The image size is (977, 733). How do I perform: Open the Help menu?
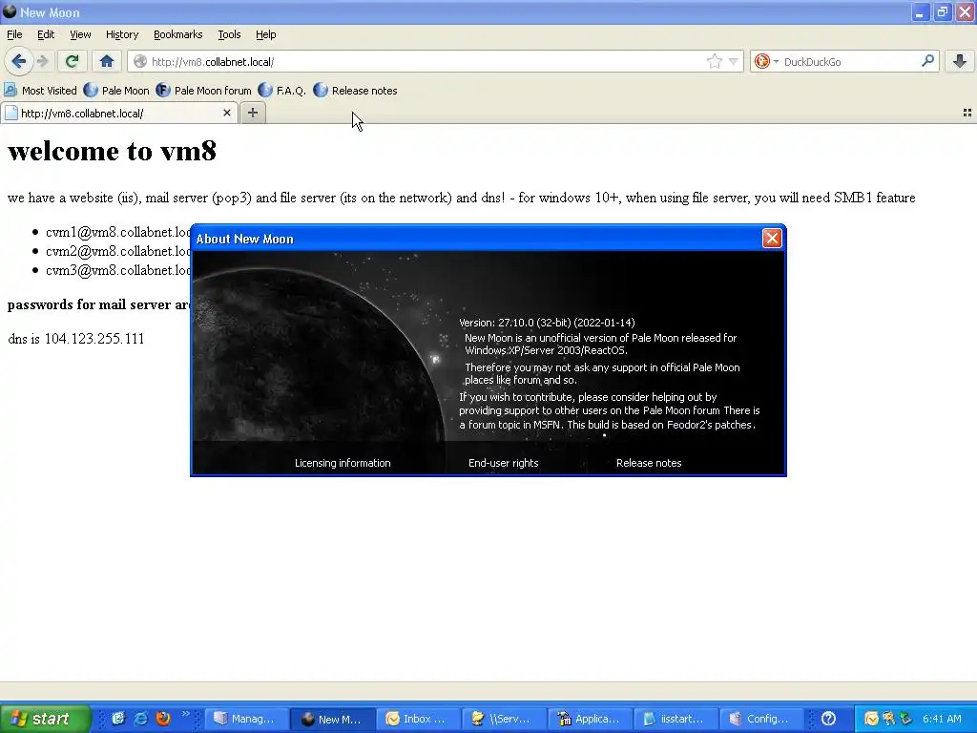pyautogui.click(x=265, y=34)
